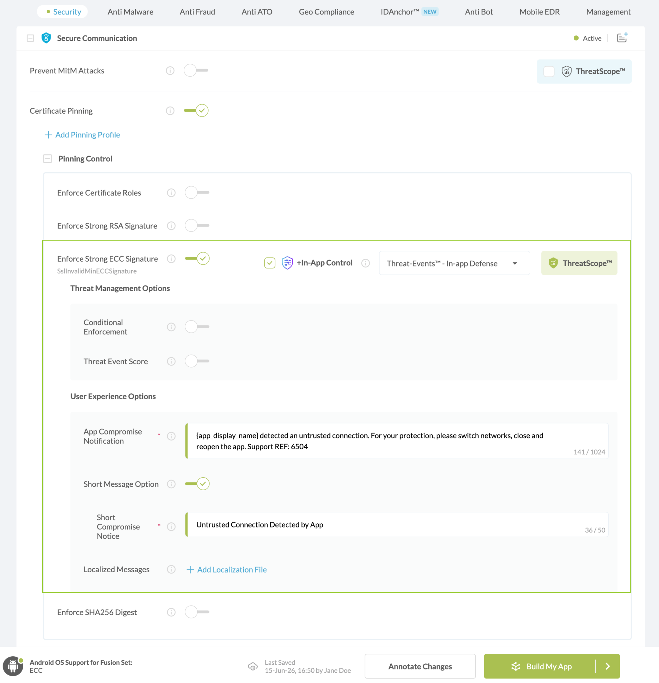Open info icon beside +In-App Control

(x=365, y=263)
